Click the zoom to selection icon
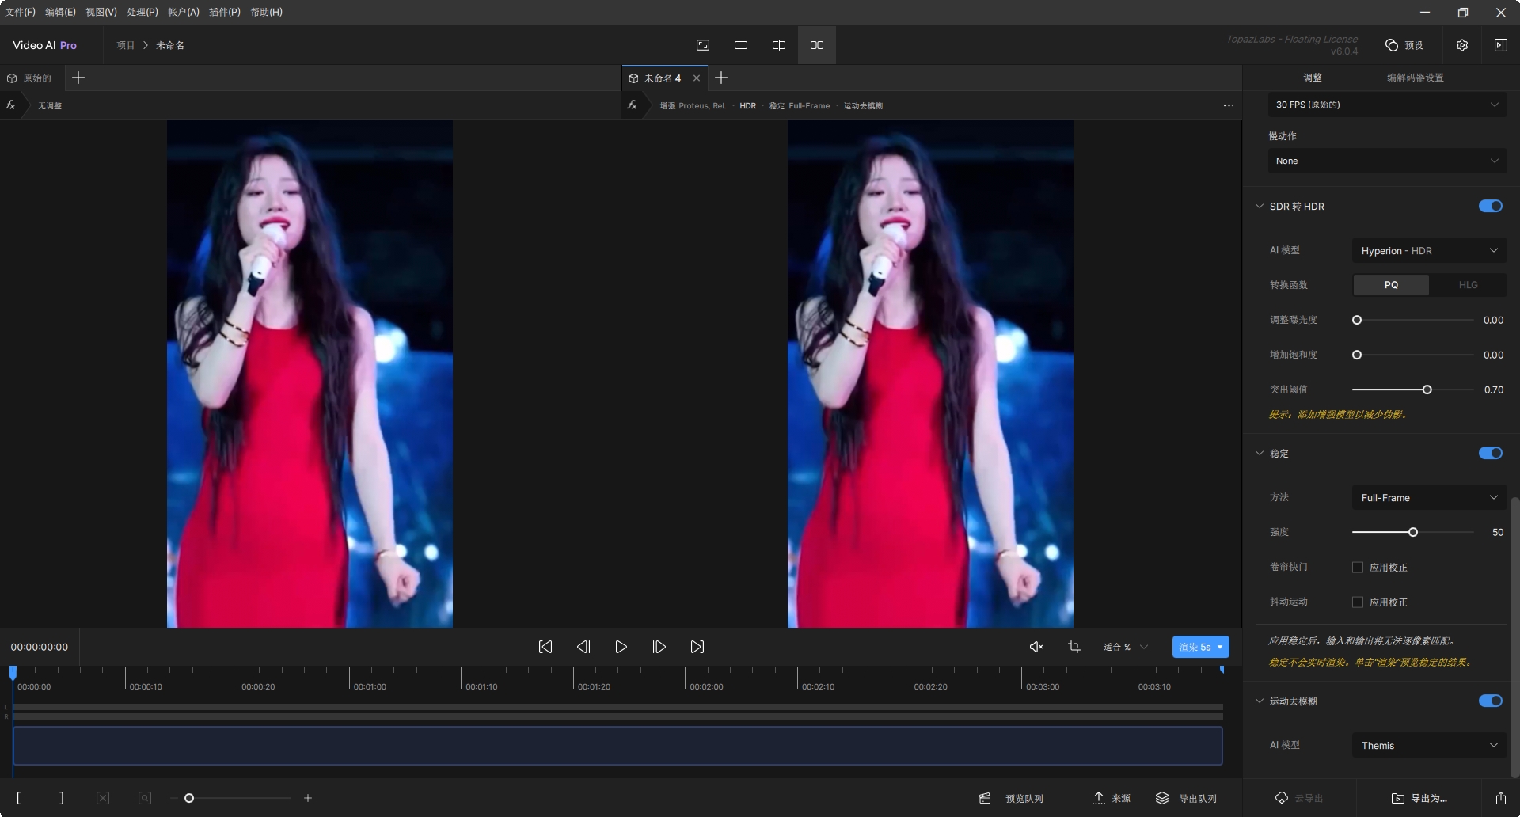 point(145,798)
